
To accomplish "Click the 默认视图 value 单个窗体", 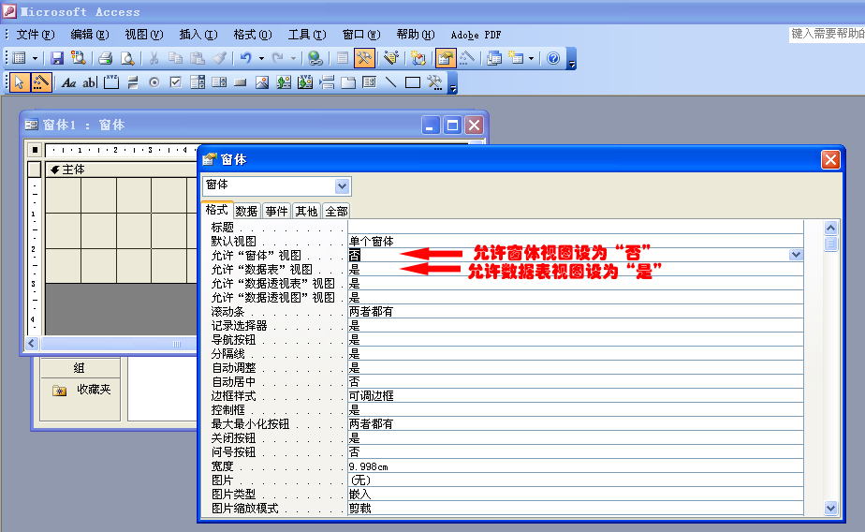I will pos(372,241).
